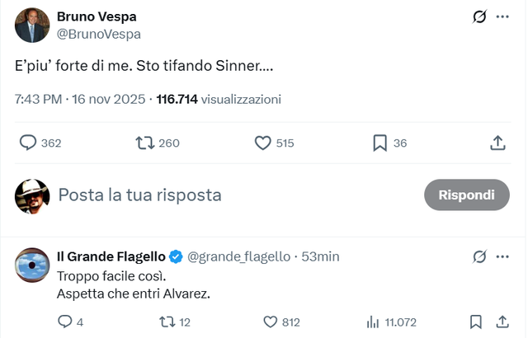View analytics for the reply showing 11.072 views
The width and height of the screenshot is (528, 338).
(372, 322)
